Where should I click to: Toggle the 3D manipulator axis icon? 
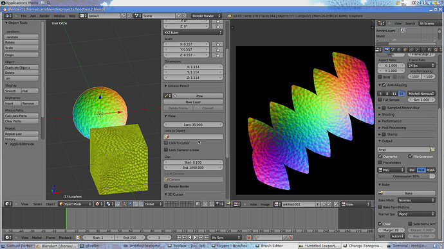[x=124, y=204]
